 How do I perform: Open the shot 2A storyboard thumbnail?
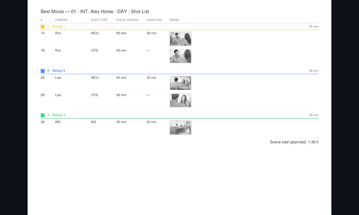[180, 83]
